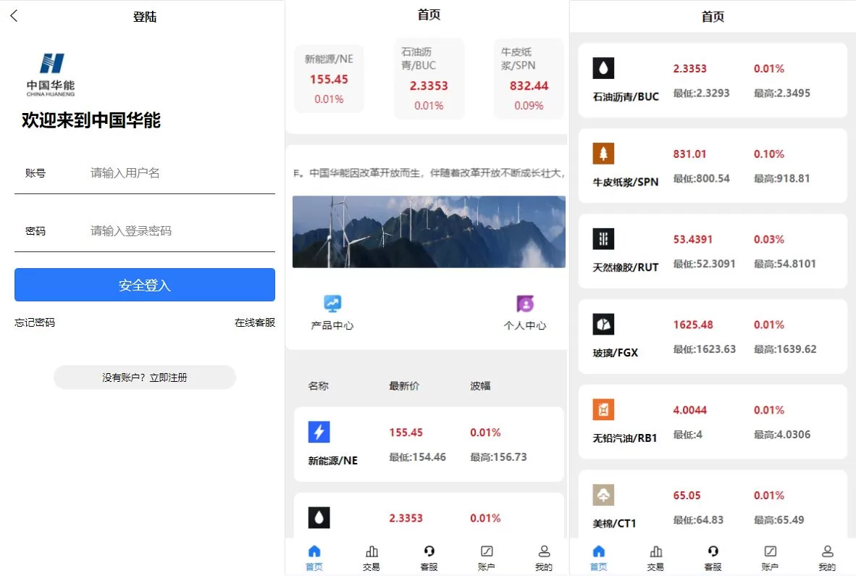Click the 玻璃/FGX icon
856x576 pixels.
pyautogui.click(x=603, y=325)
